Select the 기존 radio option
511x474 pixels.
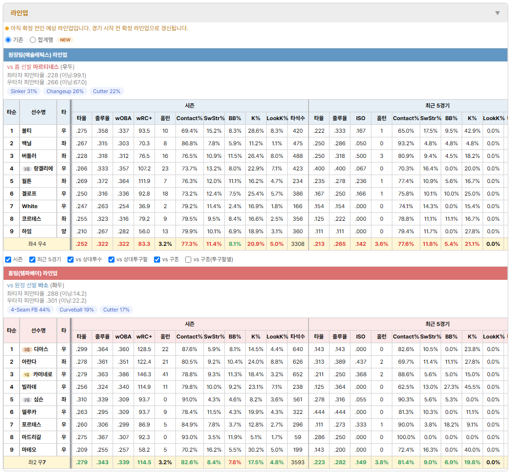pos(8,40)
